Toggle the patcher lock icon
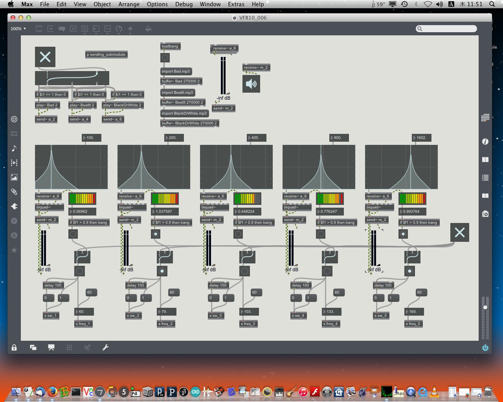 pyautogui.click(x=14, y=347)
